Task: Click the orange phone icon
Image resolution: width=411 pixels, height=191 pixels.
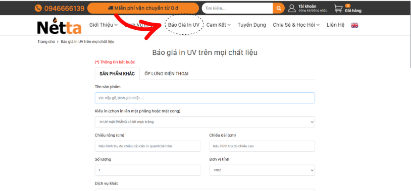Action: click(38, 9)
